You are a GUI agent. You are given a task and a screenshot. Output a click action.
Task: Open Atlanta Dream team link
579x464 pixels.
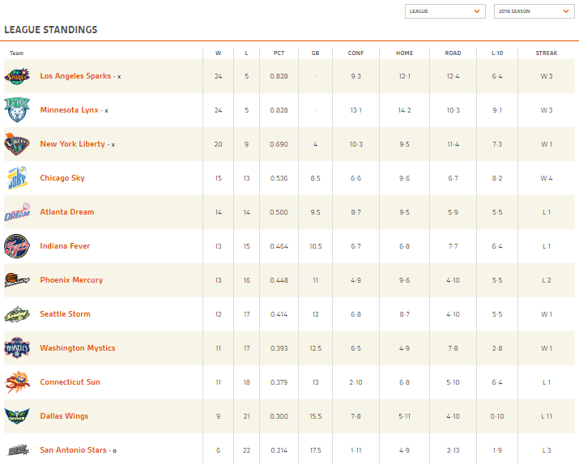pyautogui.click(x=67, y=212)
